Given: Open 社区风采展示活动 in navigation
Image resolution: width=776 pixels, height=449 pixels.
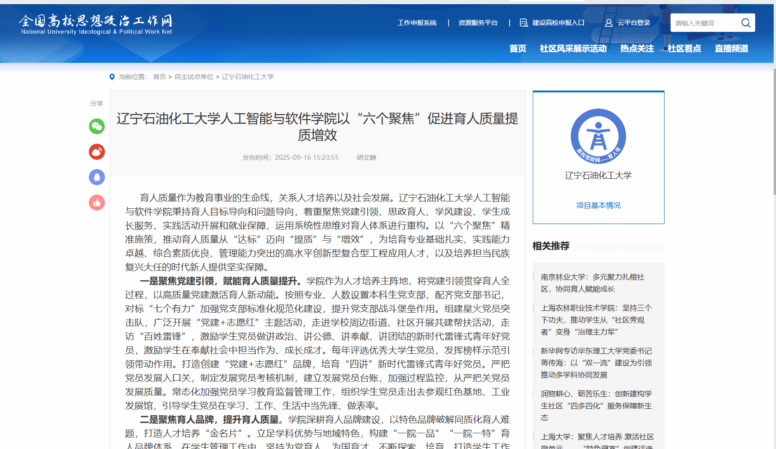Looking at the screenshot, I should [573, 49].
